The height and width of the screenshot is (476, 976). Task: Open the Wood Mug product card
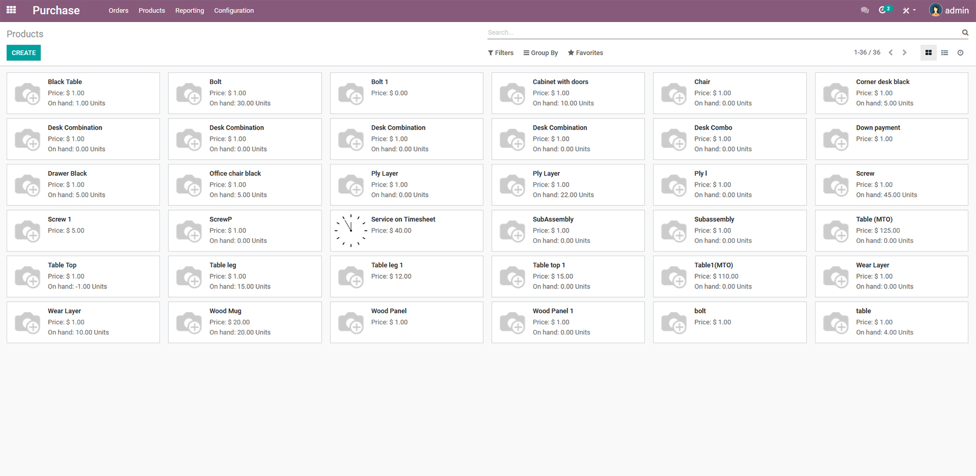point(245,322)
